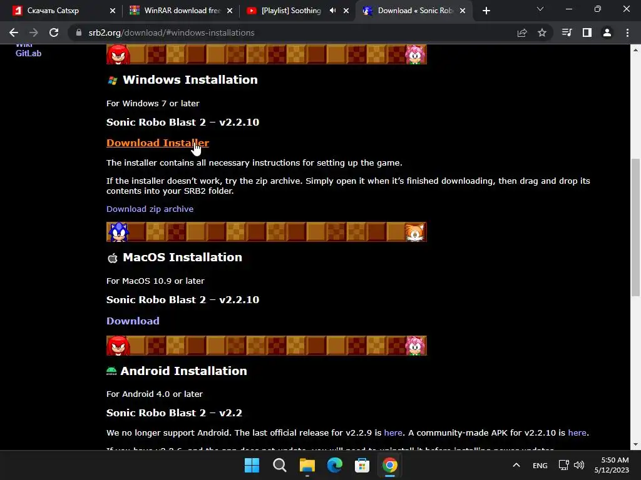
Task: Click the text 'For Android 4.0 or later'
Action: 155,394
